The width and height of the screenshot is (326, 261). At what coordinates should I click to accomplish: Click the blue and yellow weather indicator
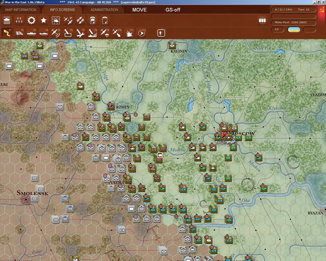tap(294, 30)
